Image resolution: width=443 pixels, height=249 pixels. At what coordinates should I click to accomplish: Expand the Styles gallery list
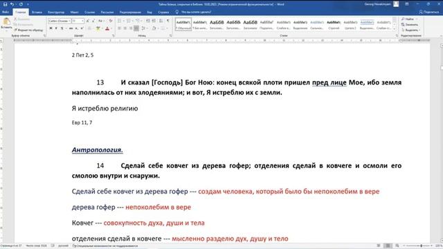click(x=395, y=29)
